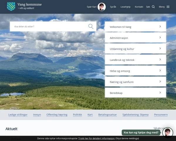Click chevron arrow beside Beredskap

click(x=160, y=93)
